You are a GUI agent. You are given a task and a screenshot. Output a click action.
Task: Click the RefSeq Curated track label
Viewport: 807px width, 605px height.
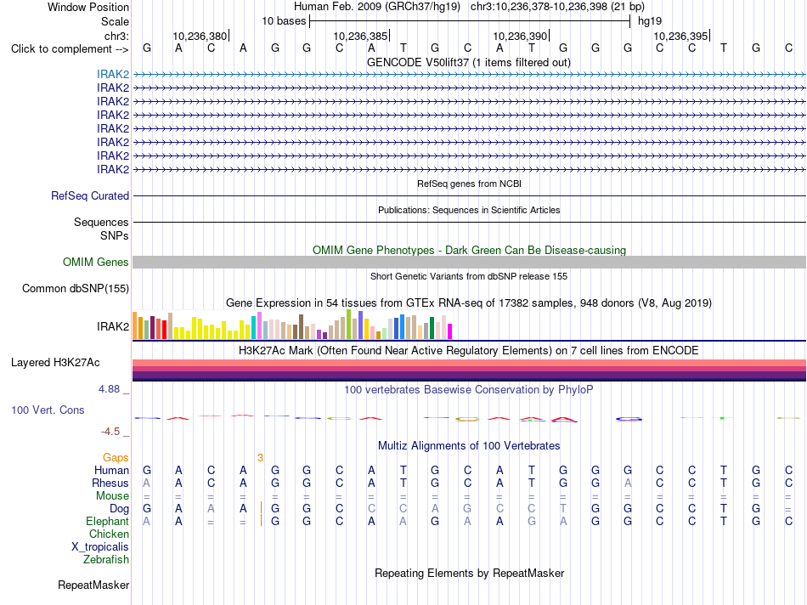(90, 195)
